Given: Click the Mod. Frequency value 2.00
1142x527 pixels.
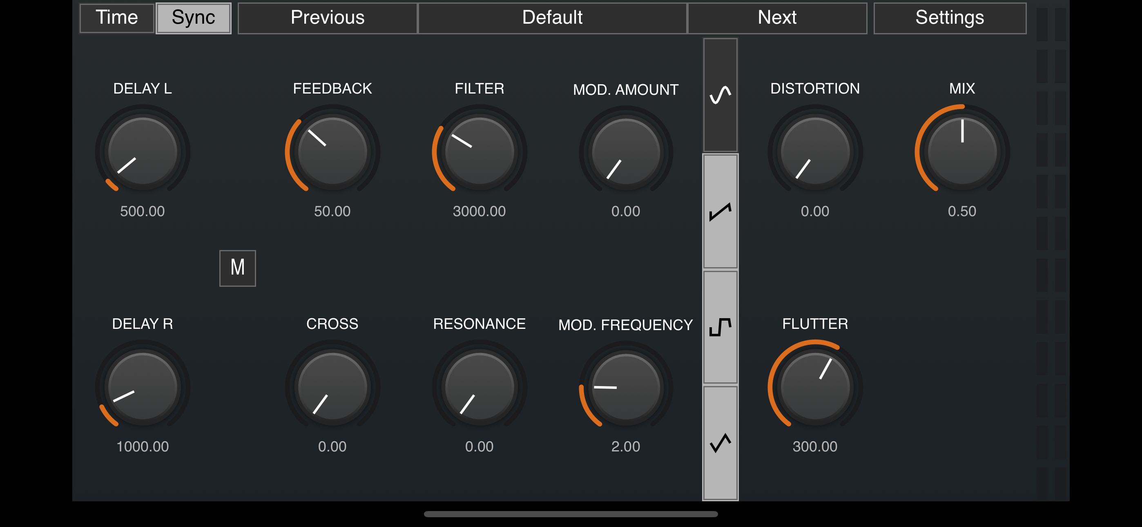Looking at the screenshot, I should (x=626, y=446).
